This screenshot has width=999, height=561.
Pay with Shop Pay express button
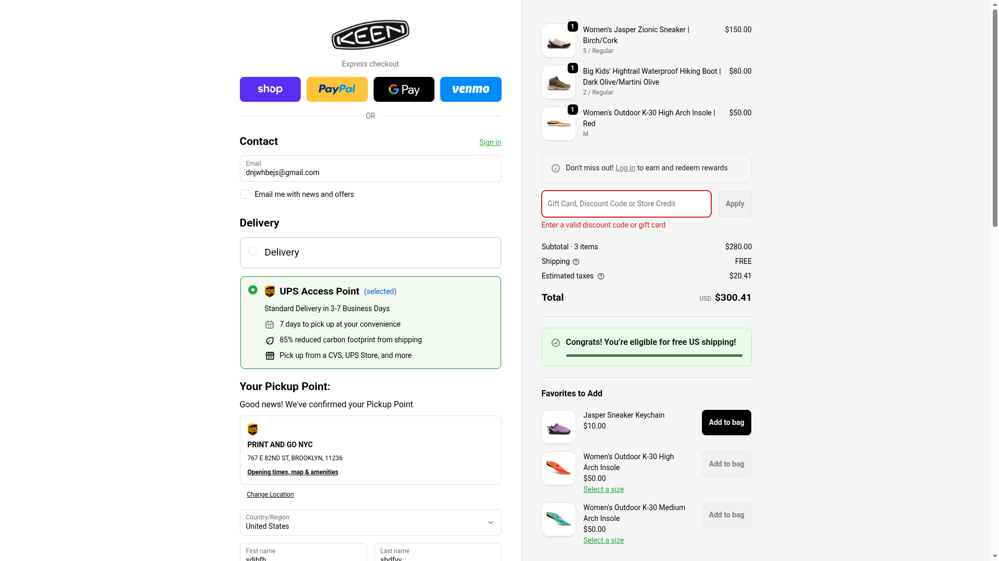[x=270, y=89]
